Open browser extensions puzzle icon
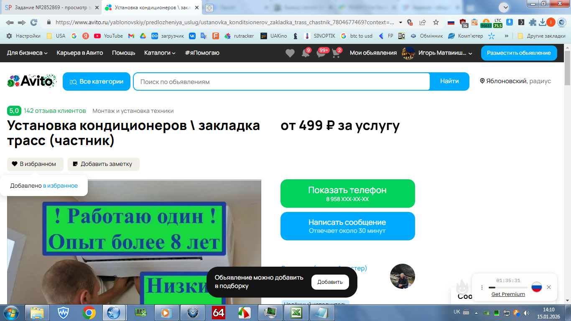 (533, 22)
